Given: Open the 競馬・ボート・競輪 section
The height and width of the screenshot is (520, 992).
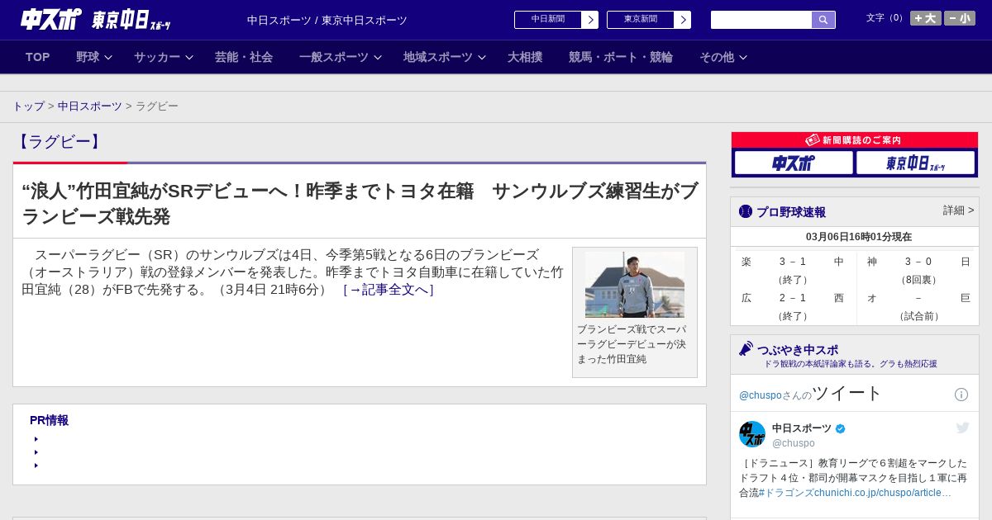Looking at the screenshot, I should [x=621, y=57].
